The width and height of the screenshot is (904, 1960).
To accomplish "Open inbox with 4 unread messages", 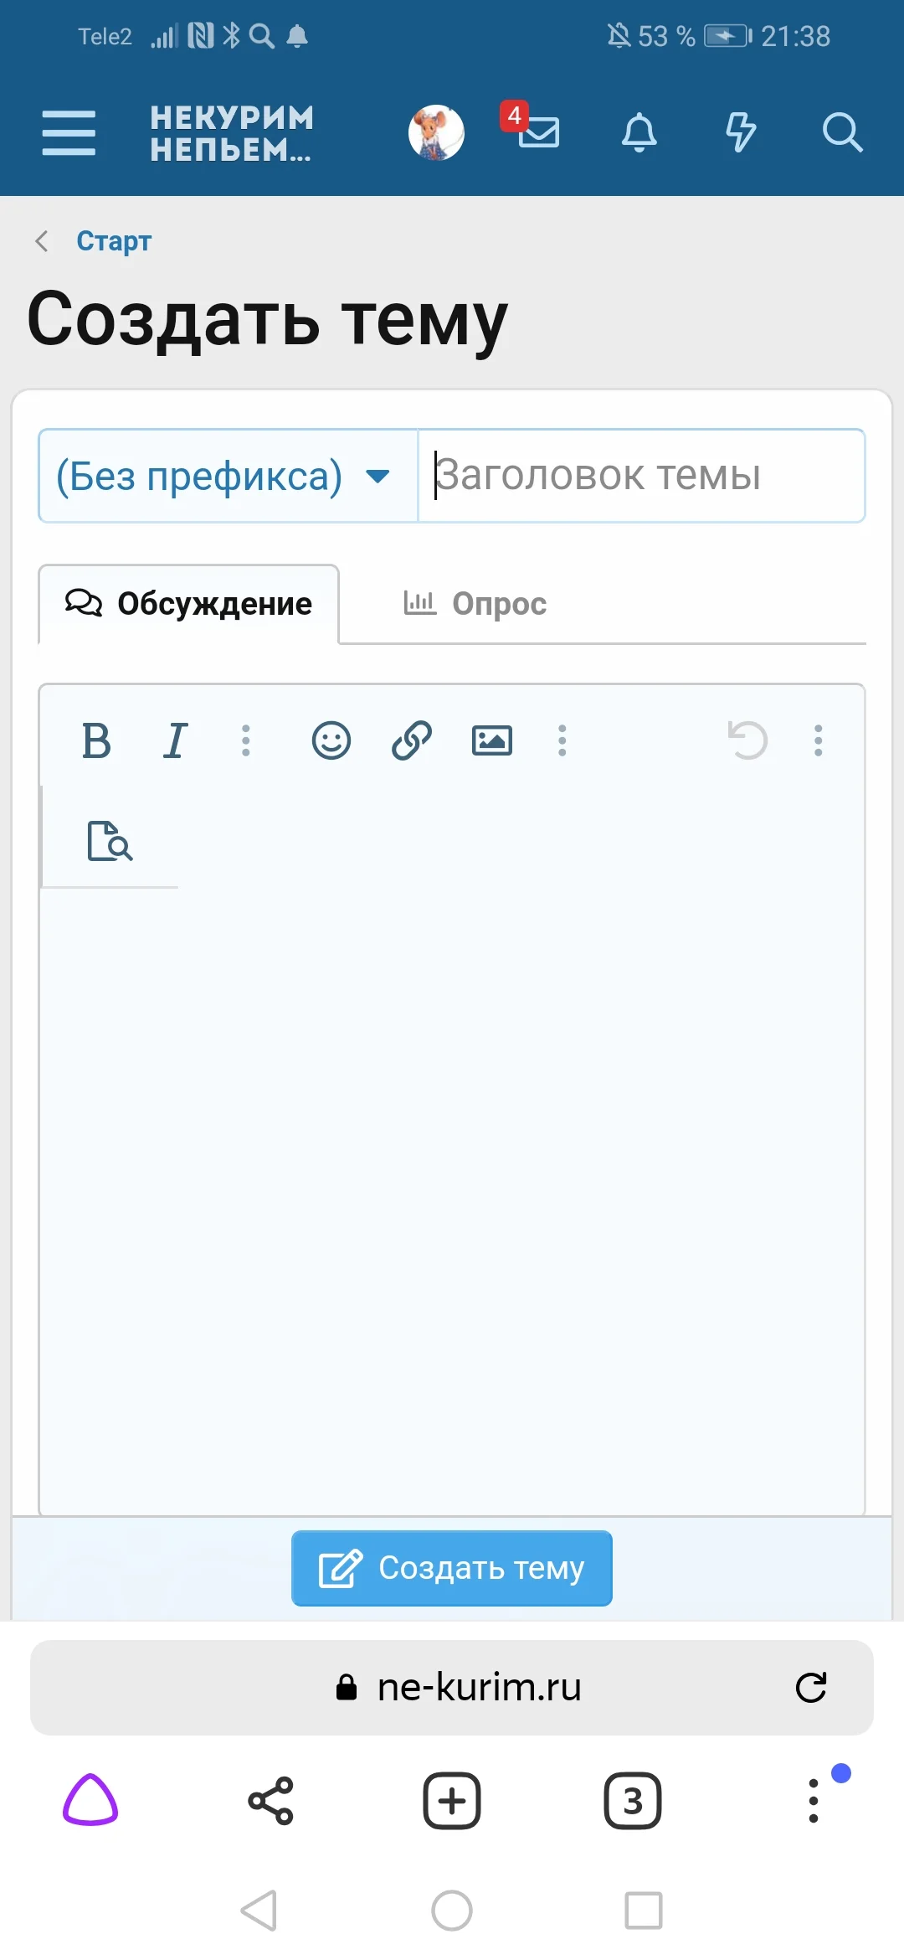I will pos(538,134).
